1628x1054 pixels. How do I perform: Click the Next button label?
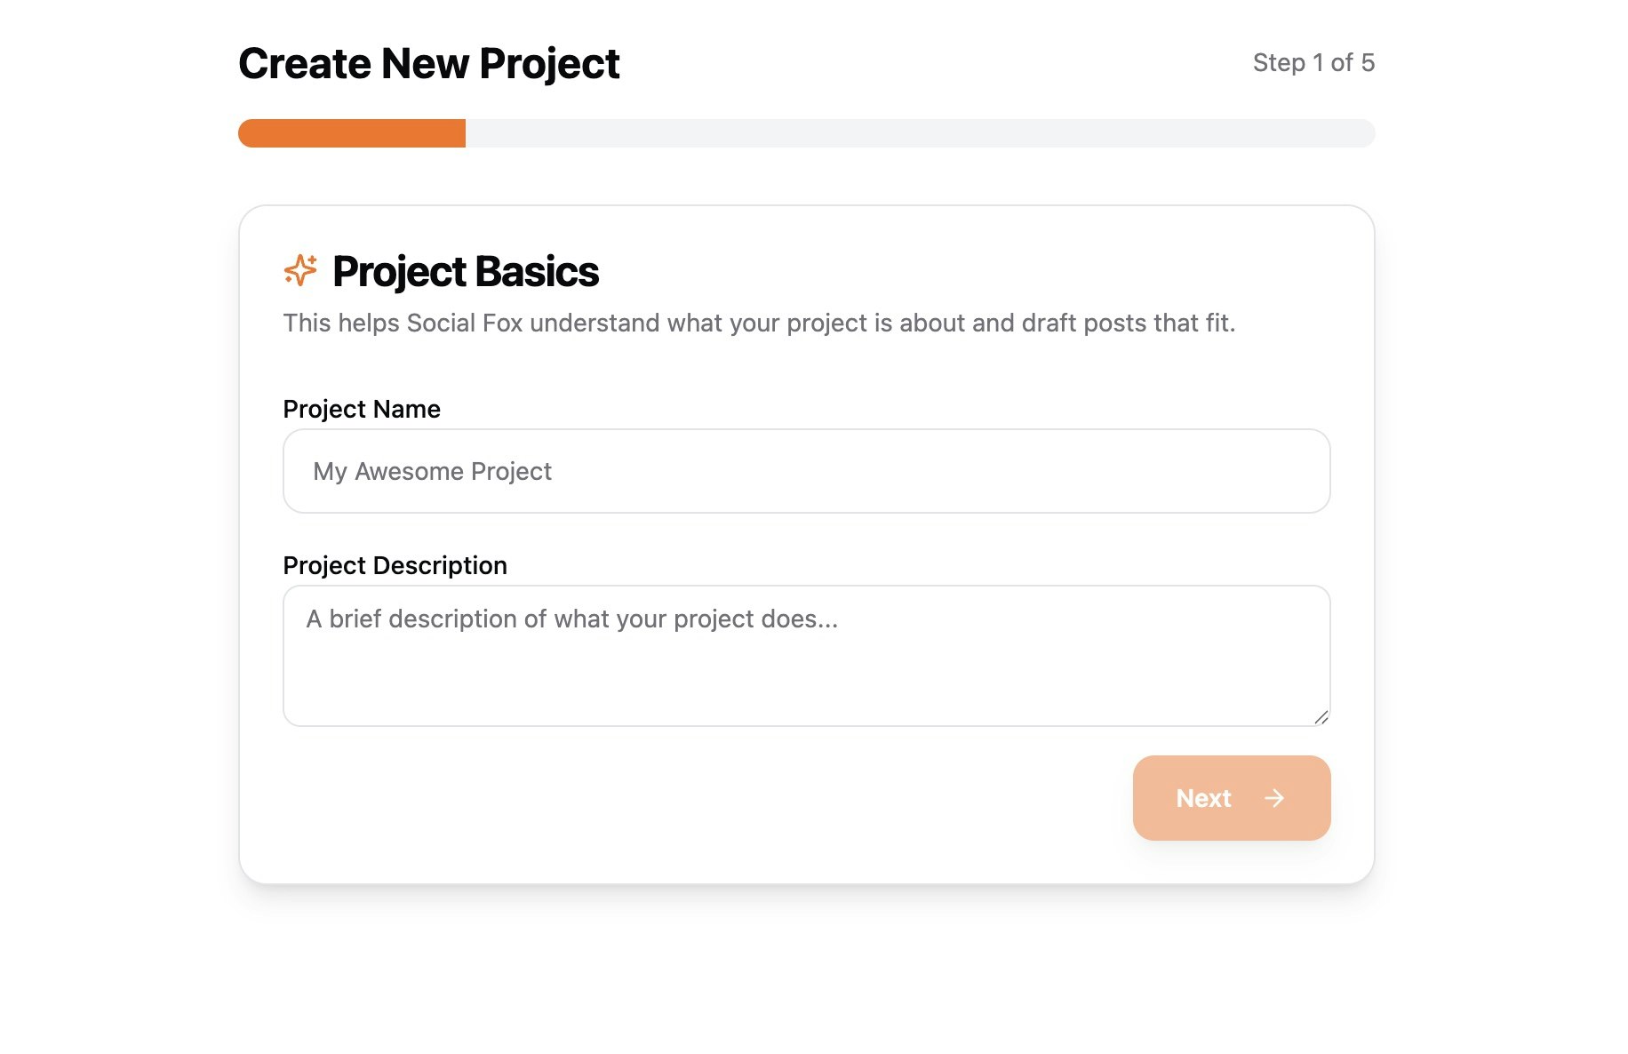point(1203,798)
